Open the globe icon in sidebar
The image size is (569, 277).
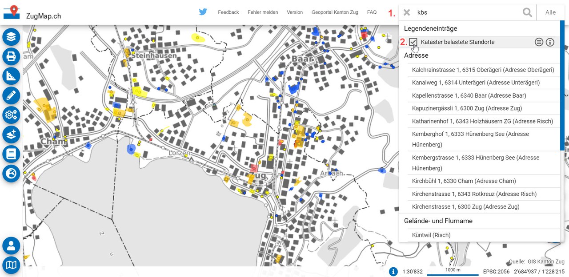click(11, 174)
